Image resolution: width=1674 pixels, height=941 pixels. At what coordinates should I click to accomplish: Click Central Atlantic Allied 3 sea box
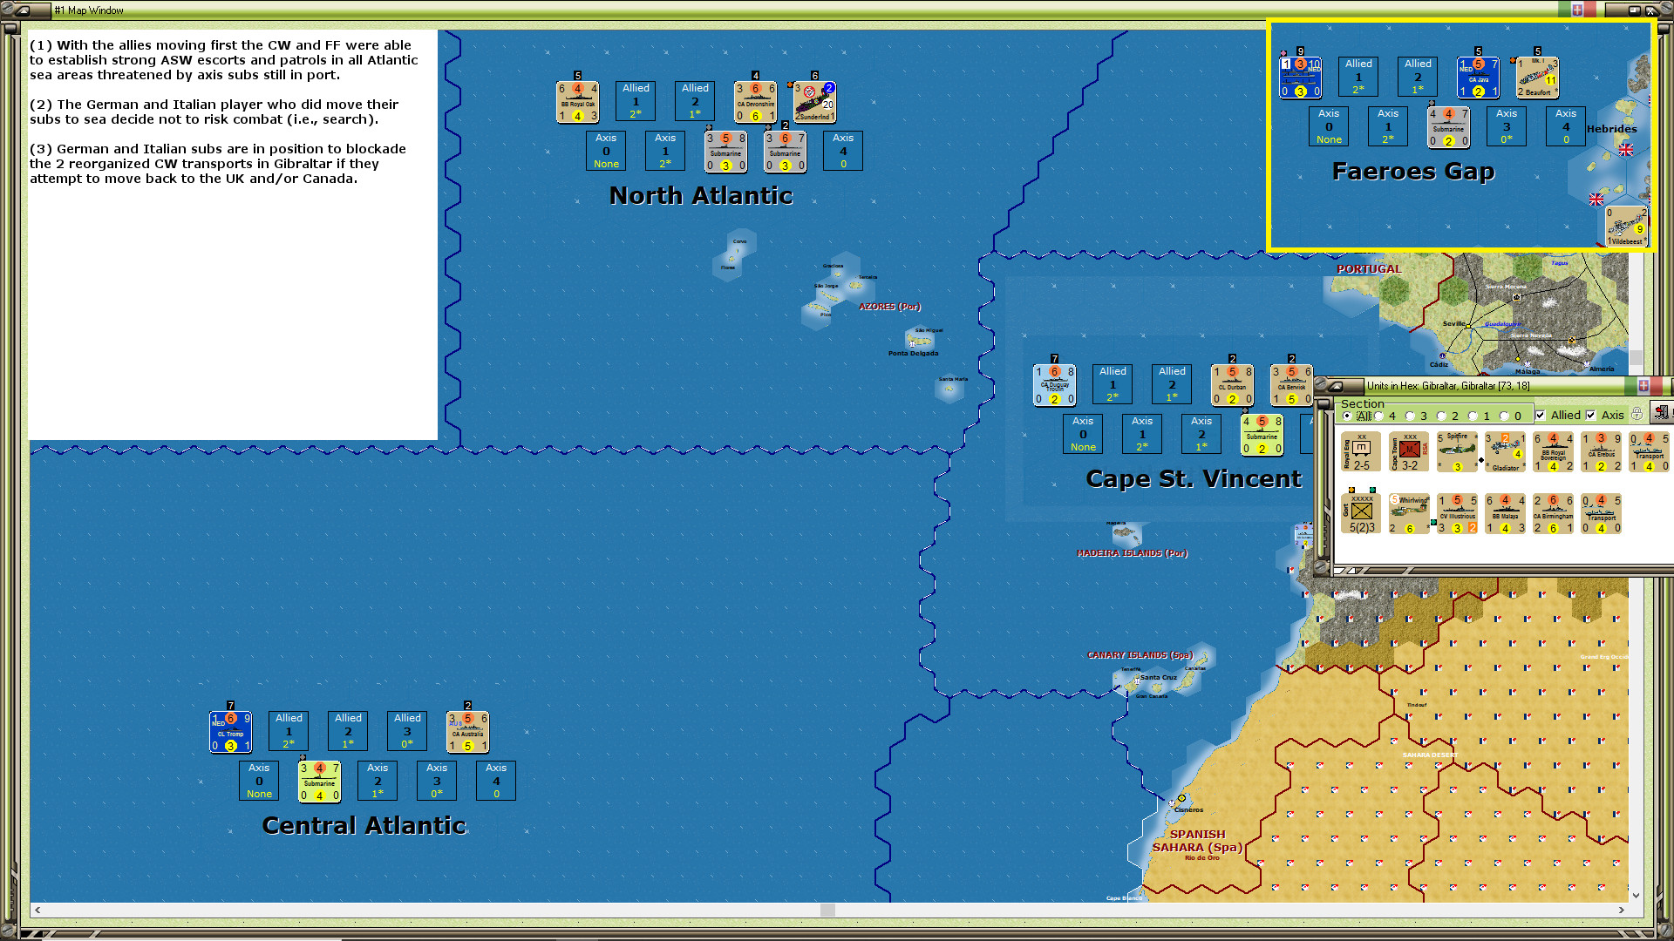(407, 731)
